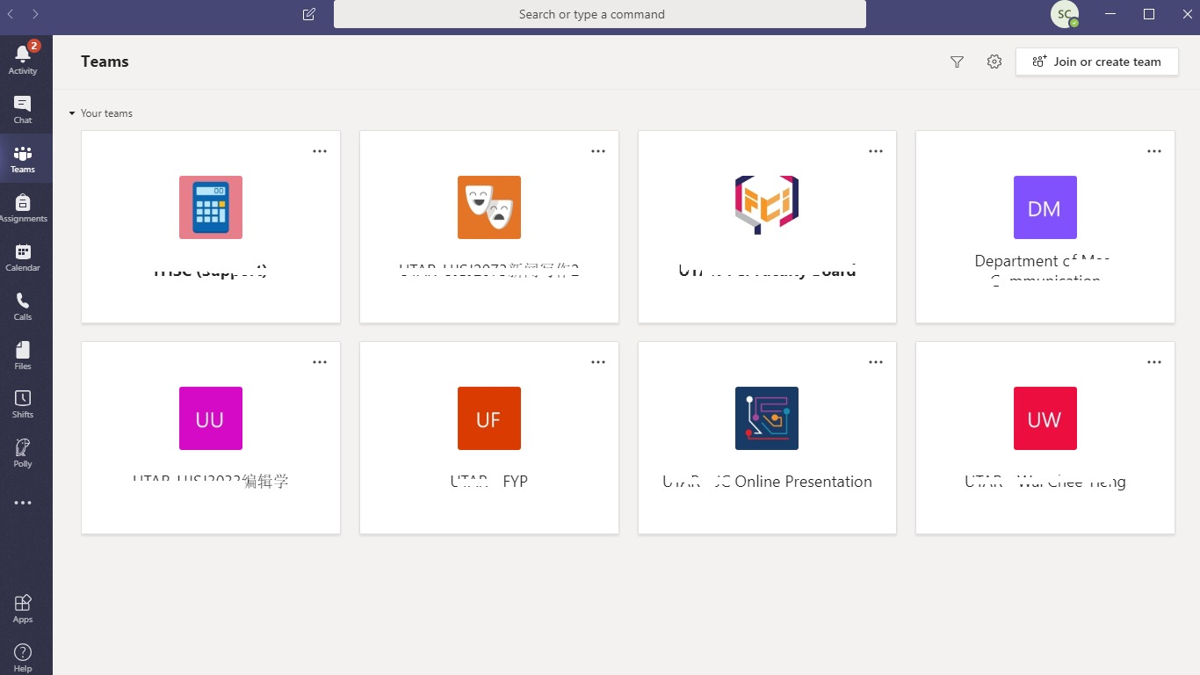Open the Polly app

click(23, 454)
